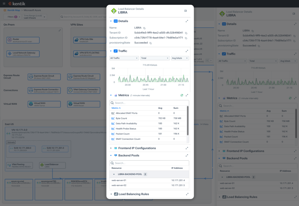Collapse the Traffic section in the popup
This screenshot has height=206, width=299.
111,51
